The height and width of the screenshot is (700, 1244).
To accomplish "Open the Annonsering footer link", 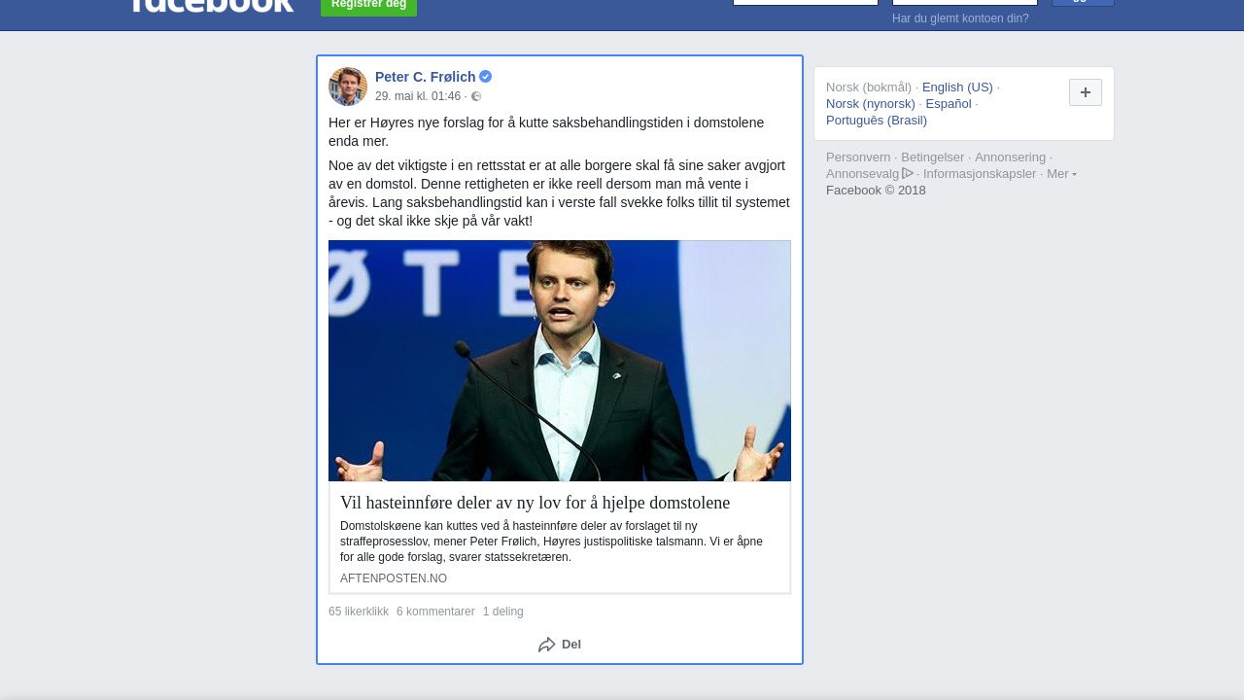I will click(1011, 157).
